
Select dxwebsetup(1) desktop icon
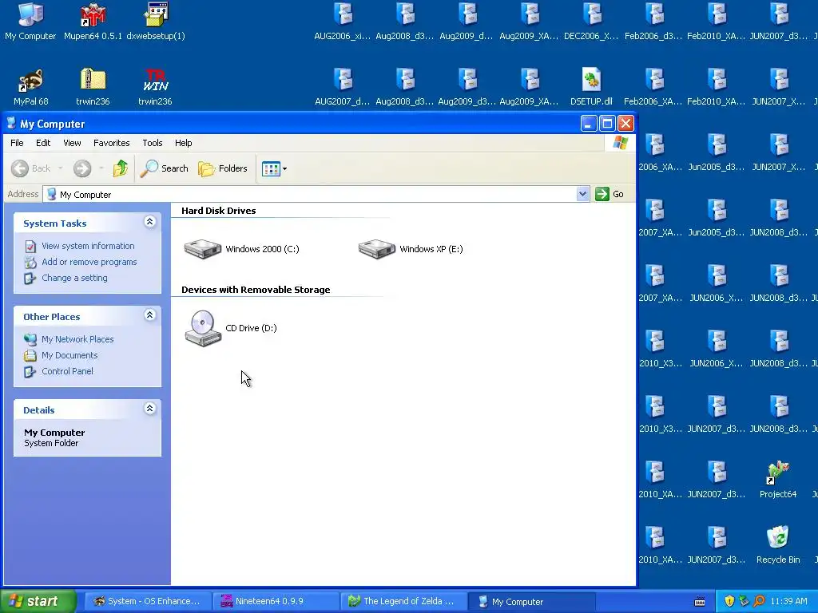(x=156, y=22)
